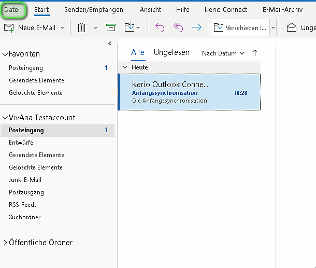The height and width of the screenshot is (268, 316).
Task: Open the Nach Datum sort dropdown
Action: 223,53
